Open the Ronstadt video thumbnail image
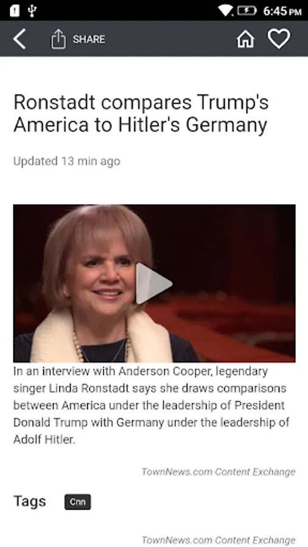The height and width of the screenshot is (547, 308). tap(155, 283)
